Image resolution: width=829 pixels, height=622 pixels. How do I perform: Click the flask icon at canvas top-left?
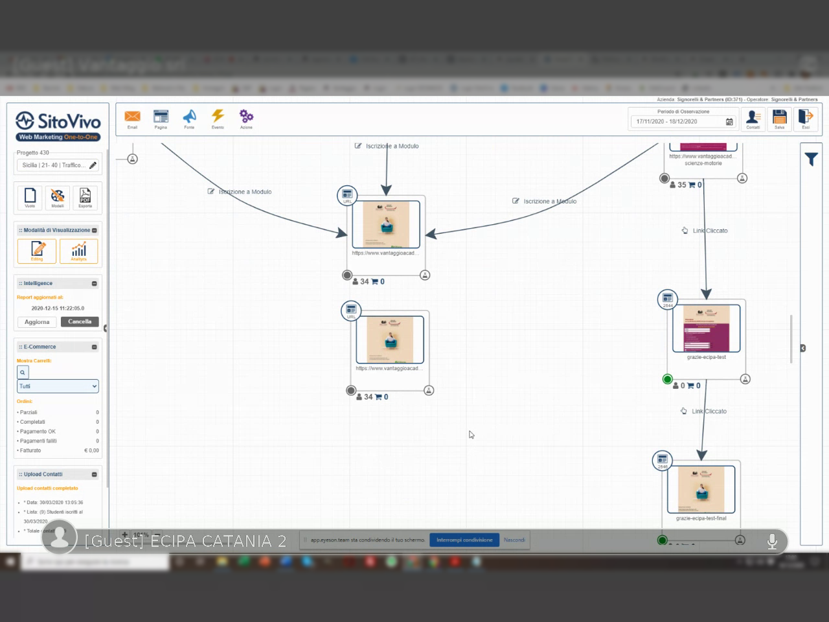click(x=133, y=159)
